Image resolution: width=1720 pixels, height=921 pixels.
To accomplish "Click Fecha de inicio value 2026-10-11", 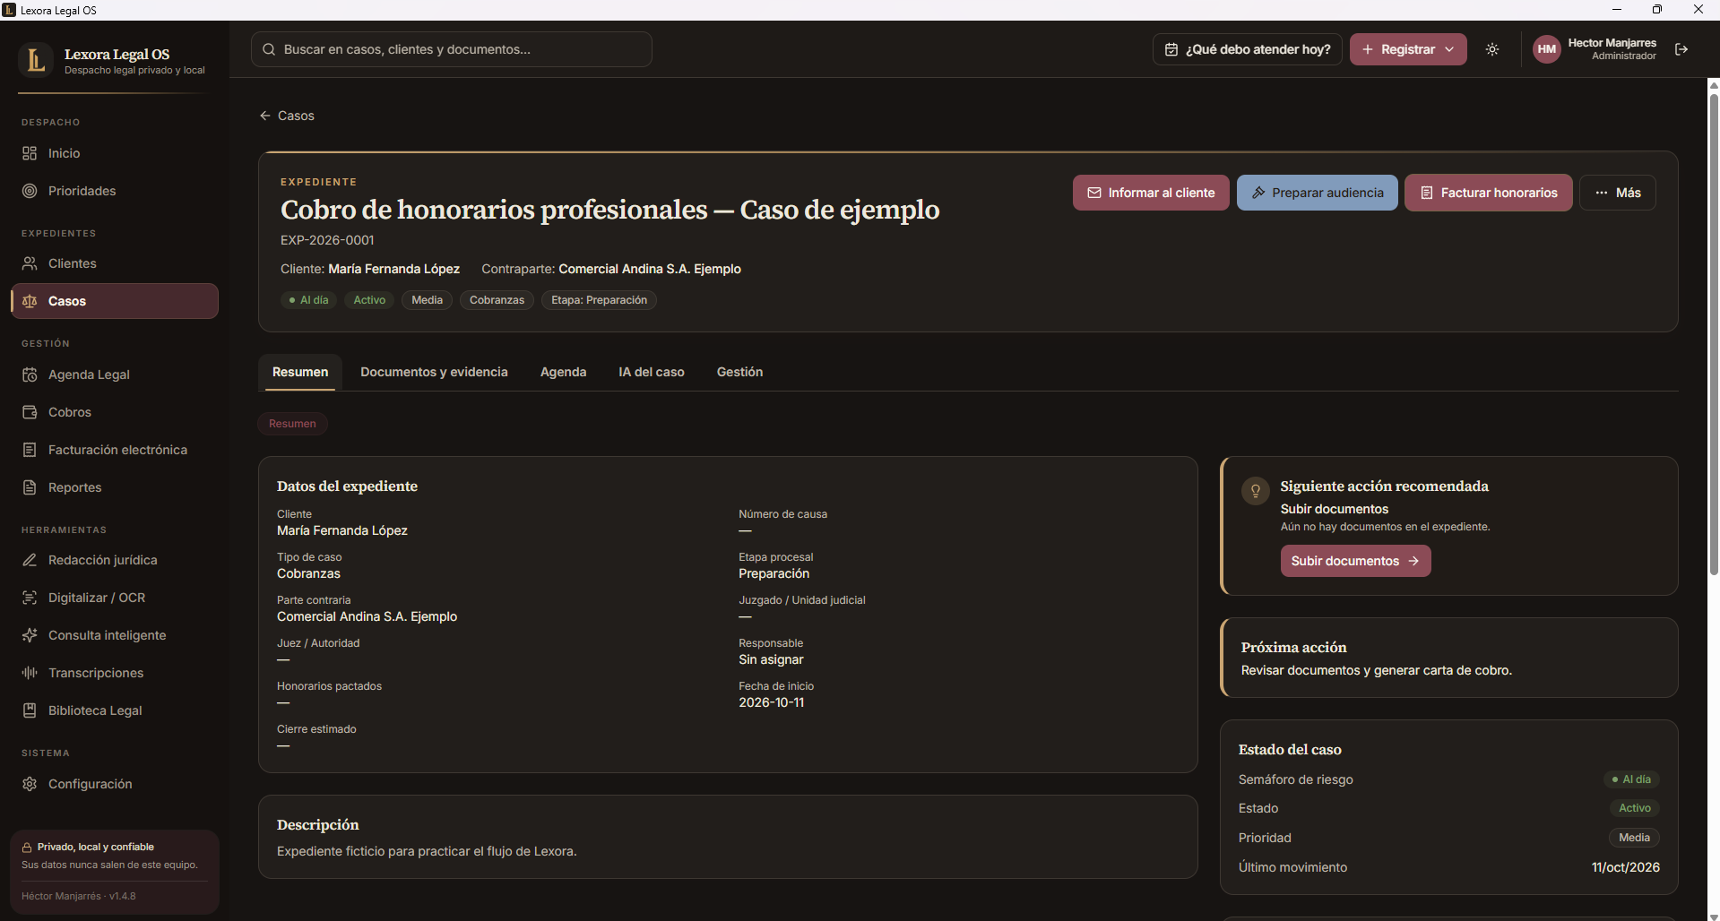I will pyautogui.click(x=771, y=702).
